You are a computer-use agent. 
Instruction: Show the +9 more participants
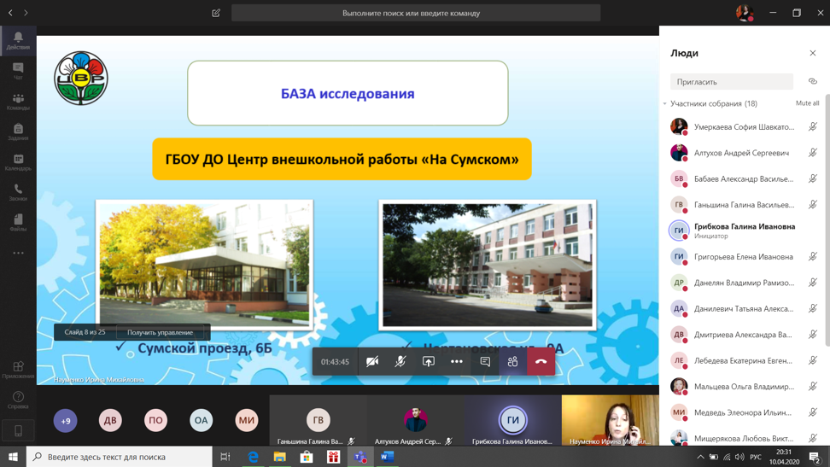66,420
